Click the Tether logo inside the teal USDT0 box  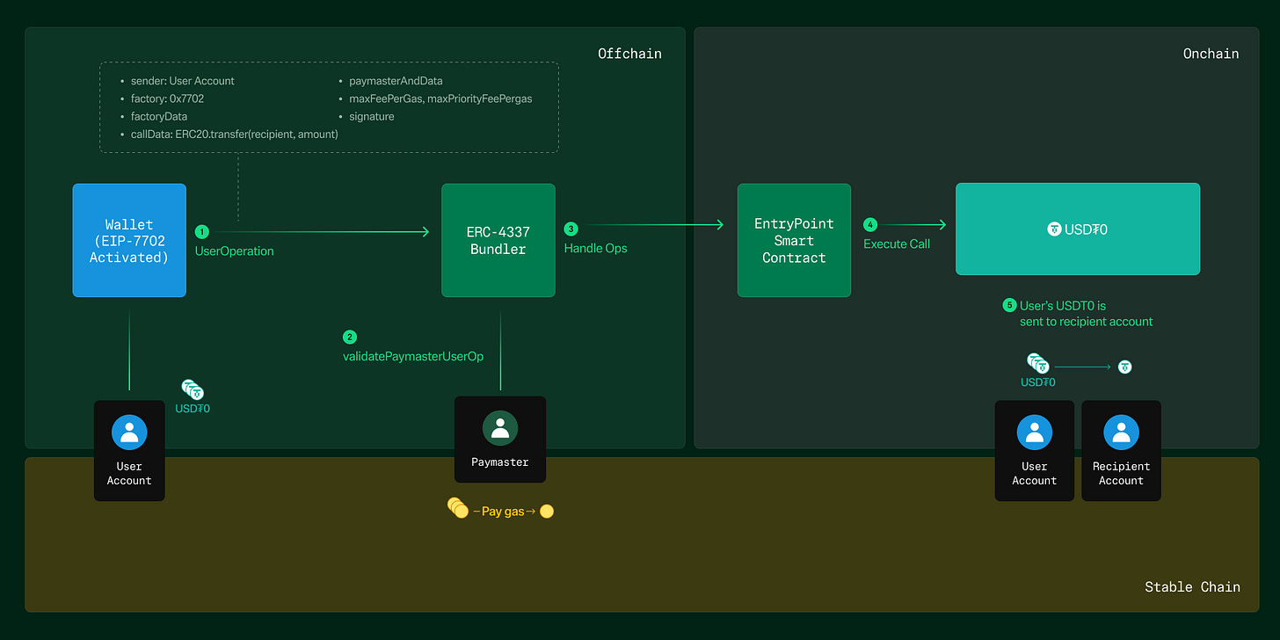pyautogui.click(x=1054, y=229)
